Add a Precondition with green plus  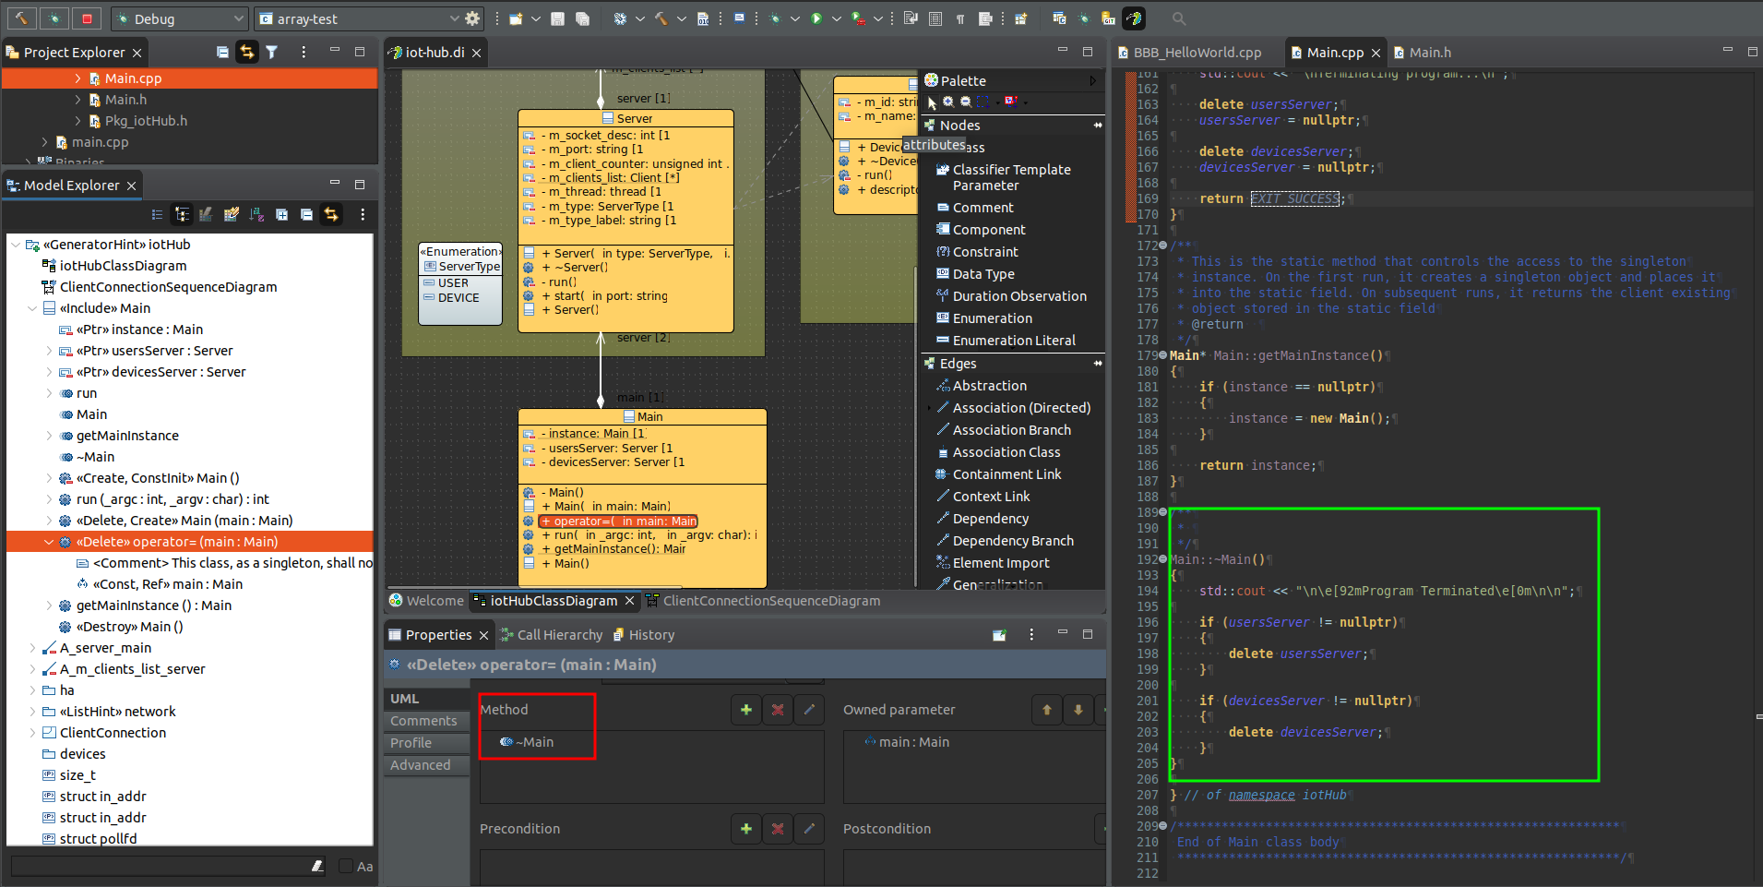pos(746,829)
